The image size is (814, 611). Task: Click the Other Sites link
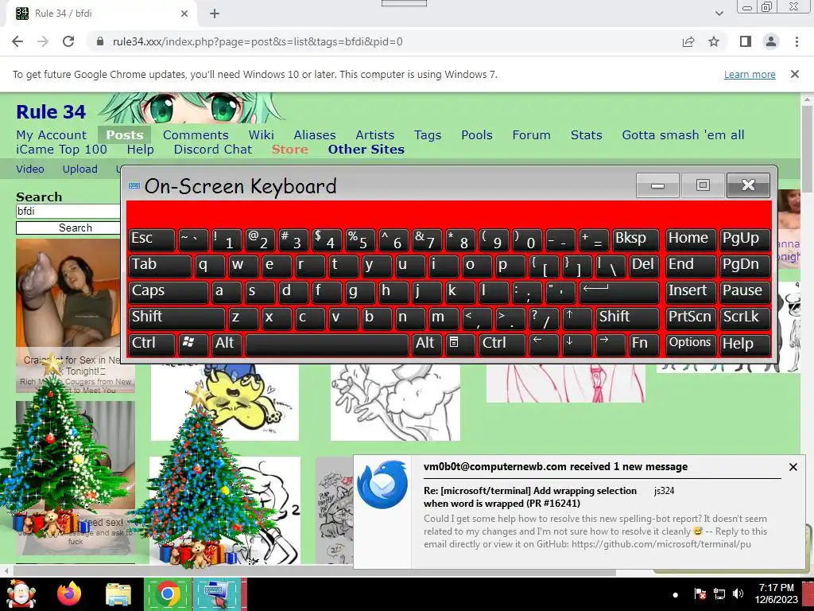366,150
